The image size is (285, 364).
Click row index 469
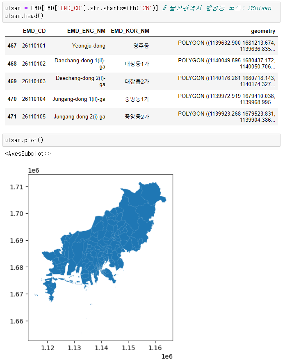point(12,81)
